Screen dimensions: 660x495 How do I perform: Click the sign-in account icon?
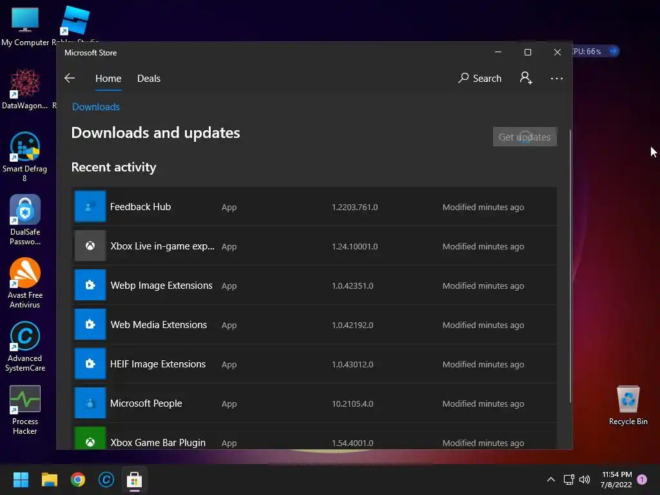click(x=526, y=78)
